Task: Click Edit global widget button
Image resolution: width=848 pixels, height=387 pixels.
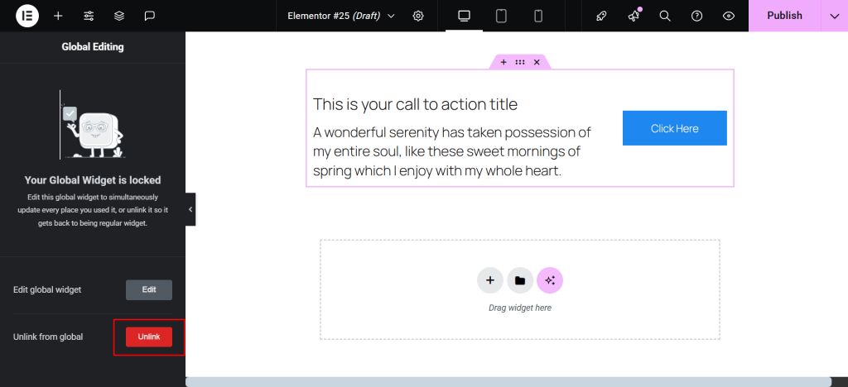Action: pos(149,289)
